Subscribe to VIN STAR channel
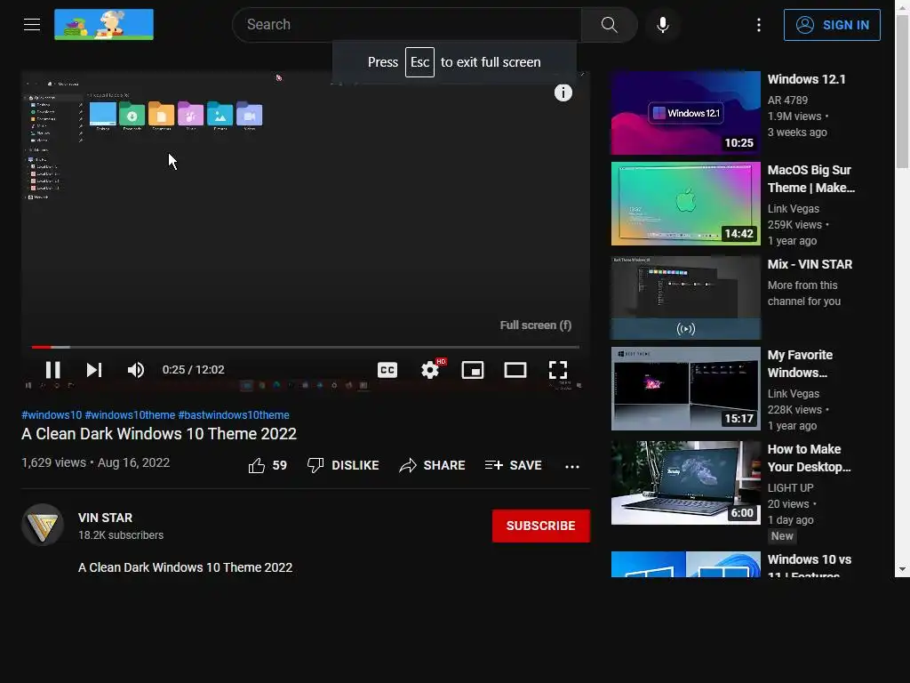910x683 pixels. pos(541,526)
